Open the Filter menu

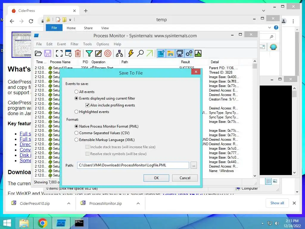click(x=74, y=44)
